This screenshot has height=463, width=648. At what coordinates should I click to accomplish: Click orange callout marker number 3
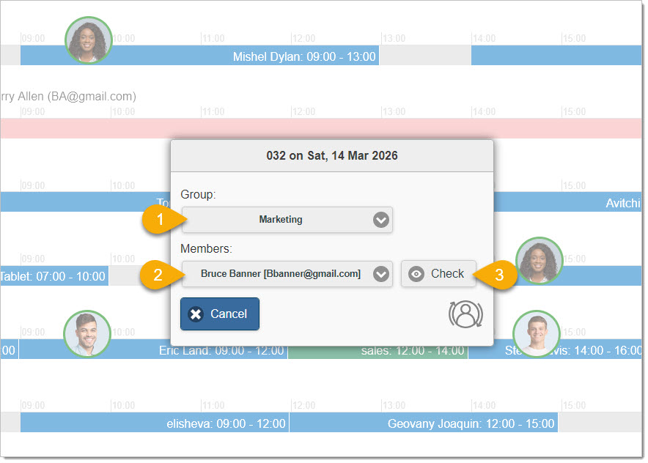coord(496,274)
